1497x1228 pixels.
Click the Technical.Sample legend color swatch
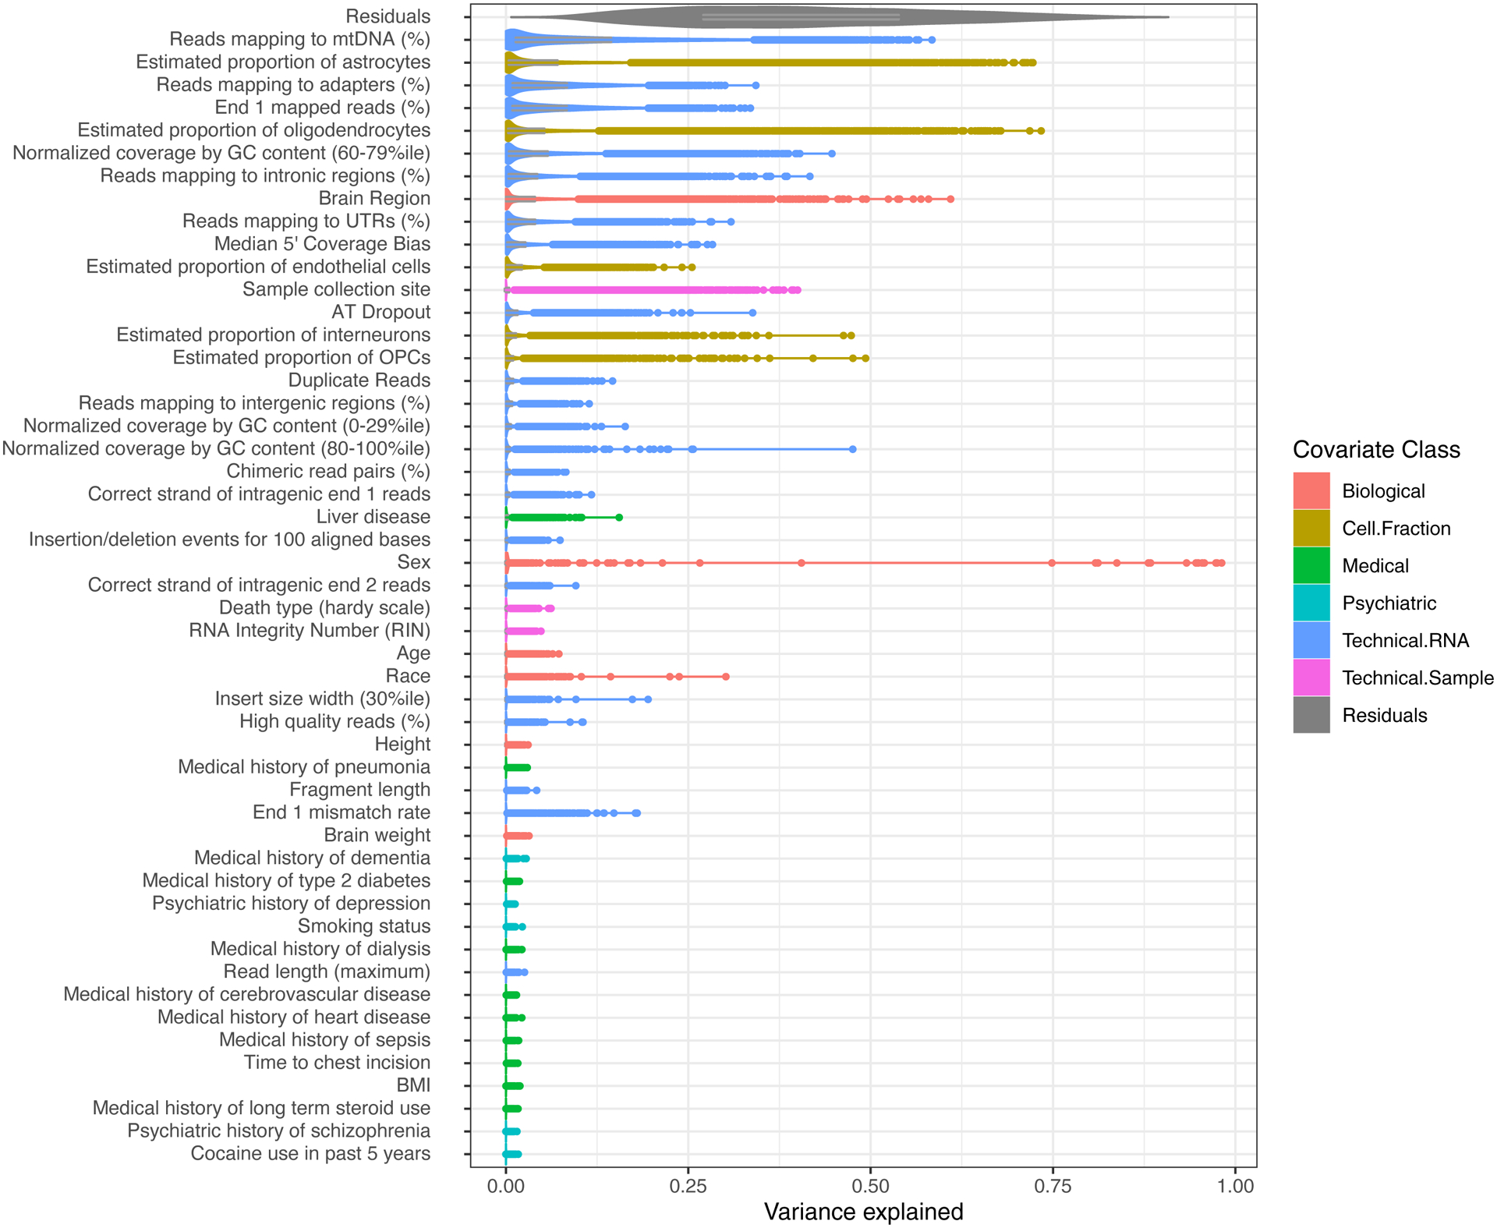click(x=1311, y=678)
